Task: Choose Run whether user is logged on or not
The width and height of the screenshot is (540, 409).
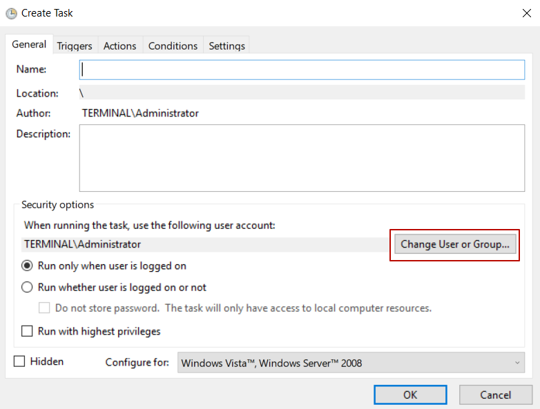Action: pyautogui.click(x=28, y=287)
